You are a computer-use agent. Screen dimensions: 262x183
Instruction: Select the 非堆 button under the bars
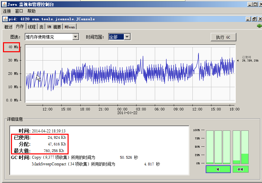pyautogui.click(x=240, y=169)
